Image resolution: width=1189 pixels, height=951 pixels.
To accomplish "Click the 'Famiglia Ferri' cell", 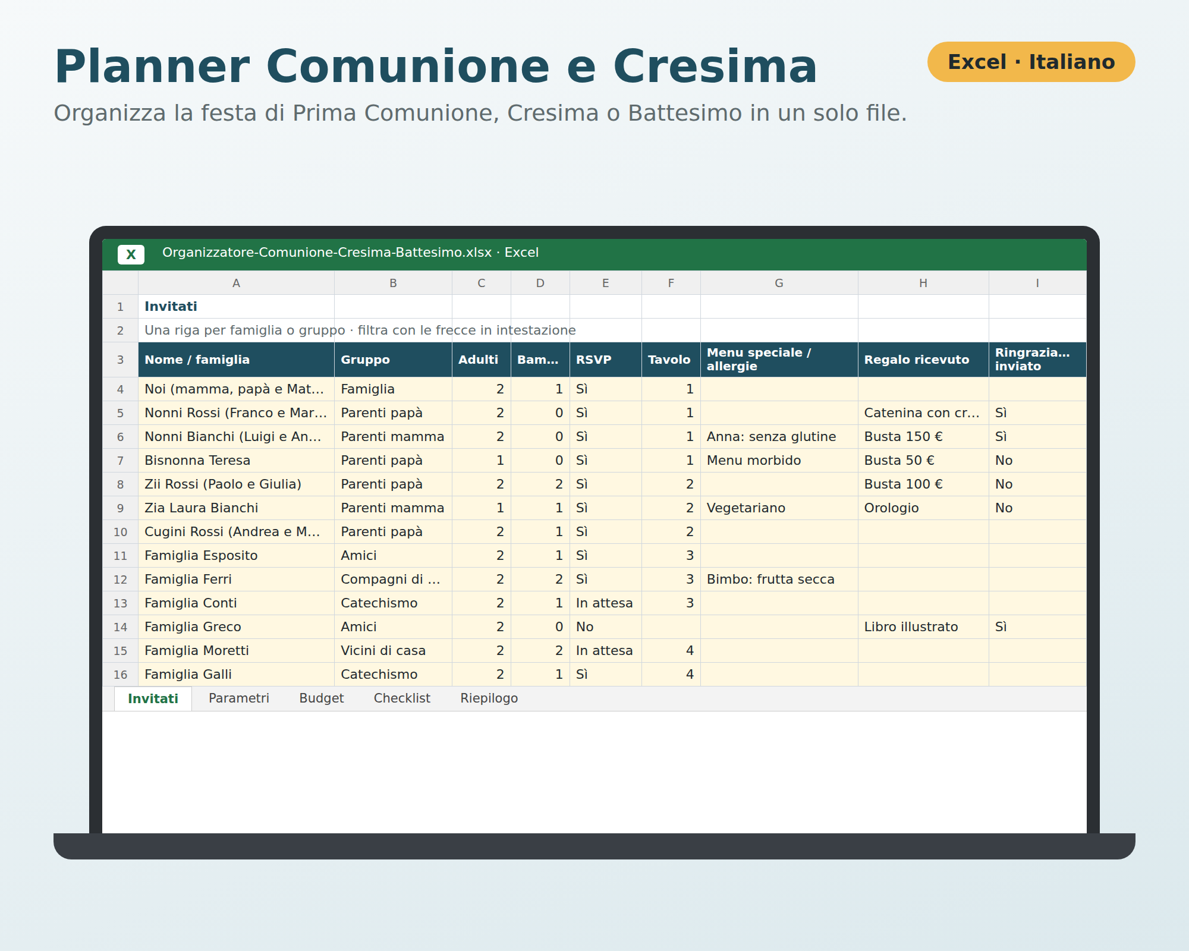I will (236, 580).
